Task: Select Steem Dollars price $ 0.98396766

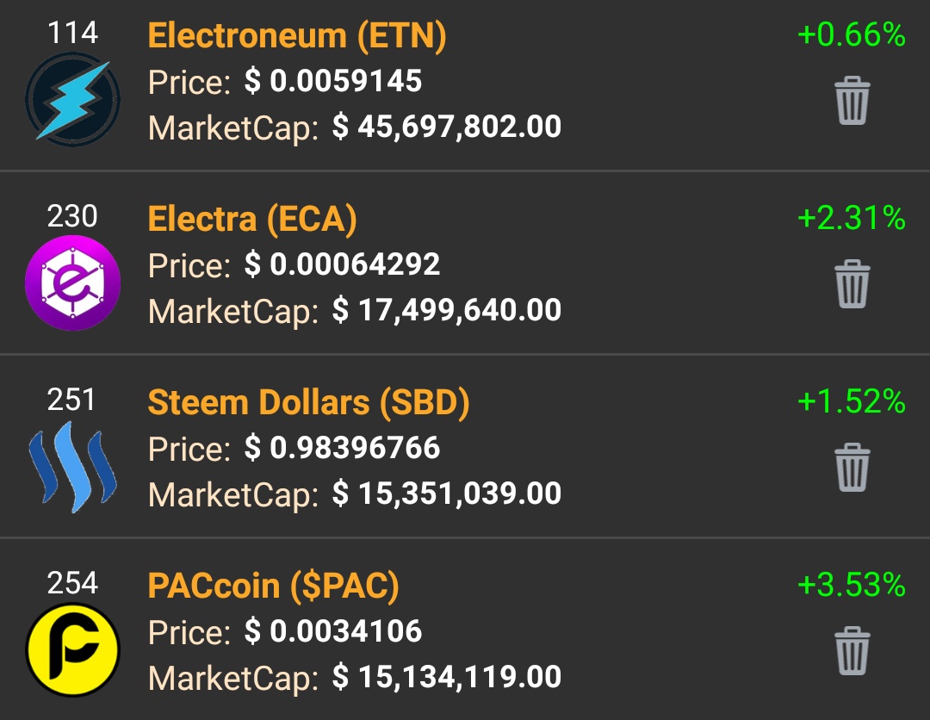Action: (342, 448)
